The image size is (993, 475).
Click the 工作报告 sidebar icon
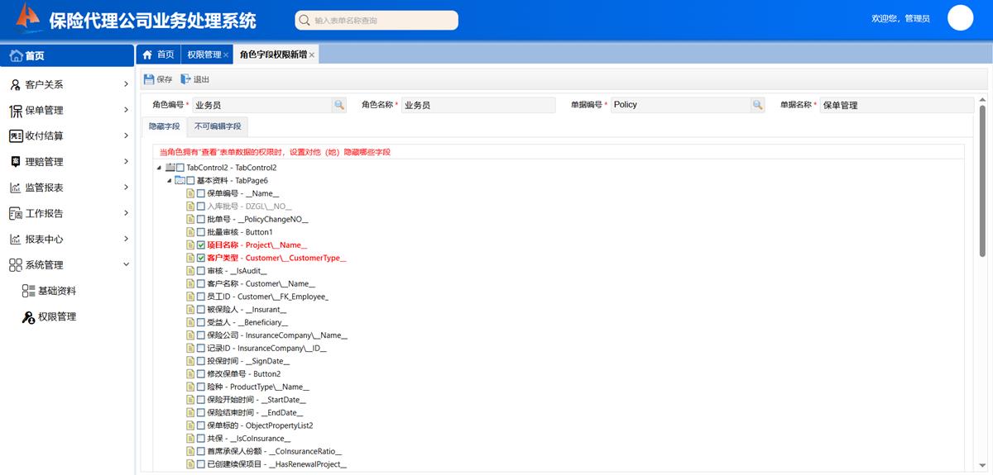click(16, 213)
